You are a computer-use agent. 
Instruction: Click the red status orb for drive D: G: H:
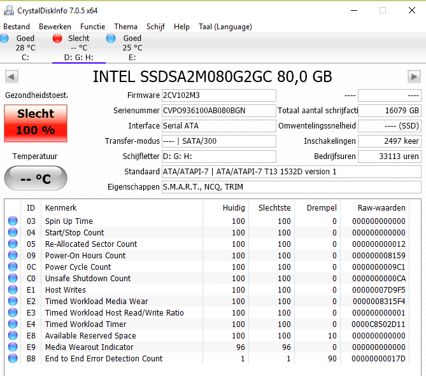point(57,38)
